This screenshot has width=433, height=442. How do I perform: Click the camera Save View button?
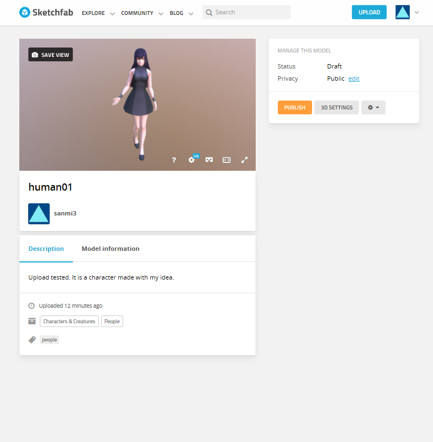click(x=50, y=54)
